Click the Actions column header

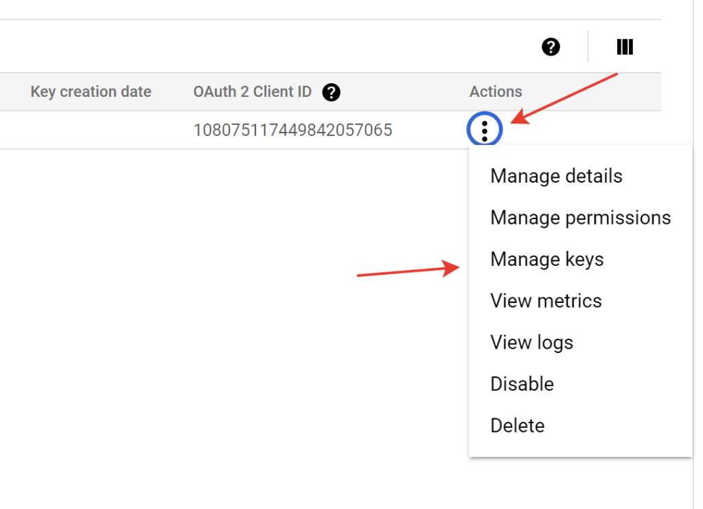tap(496, 92)
